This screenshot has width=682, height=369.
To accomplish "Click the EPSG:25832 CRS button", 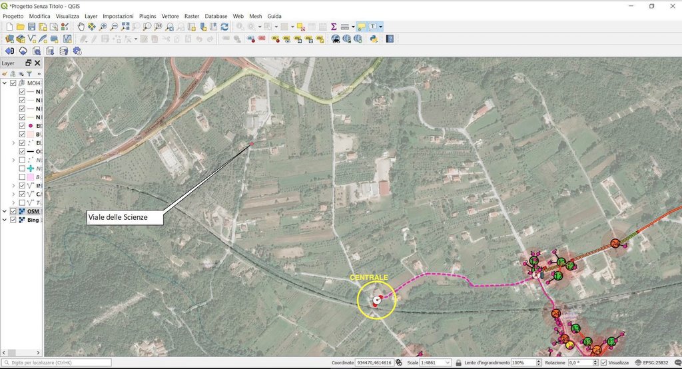I will point(651,362).
